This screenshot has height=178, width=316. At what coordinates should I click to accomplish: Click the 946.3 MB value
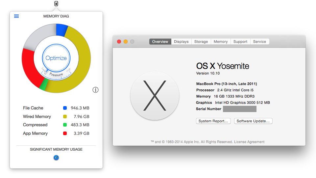tap(80, 108)
